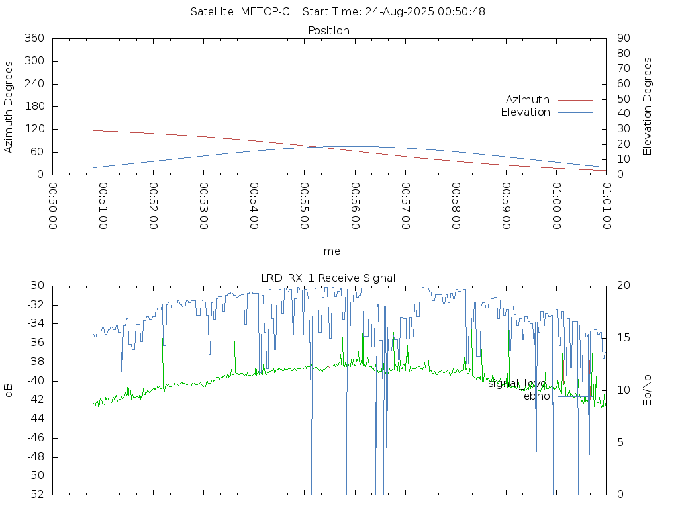
Task: Select the start time "24-Aug-2025 00:50:48"
Action: click(x=425, y=12)
